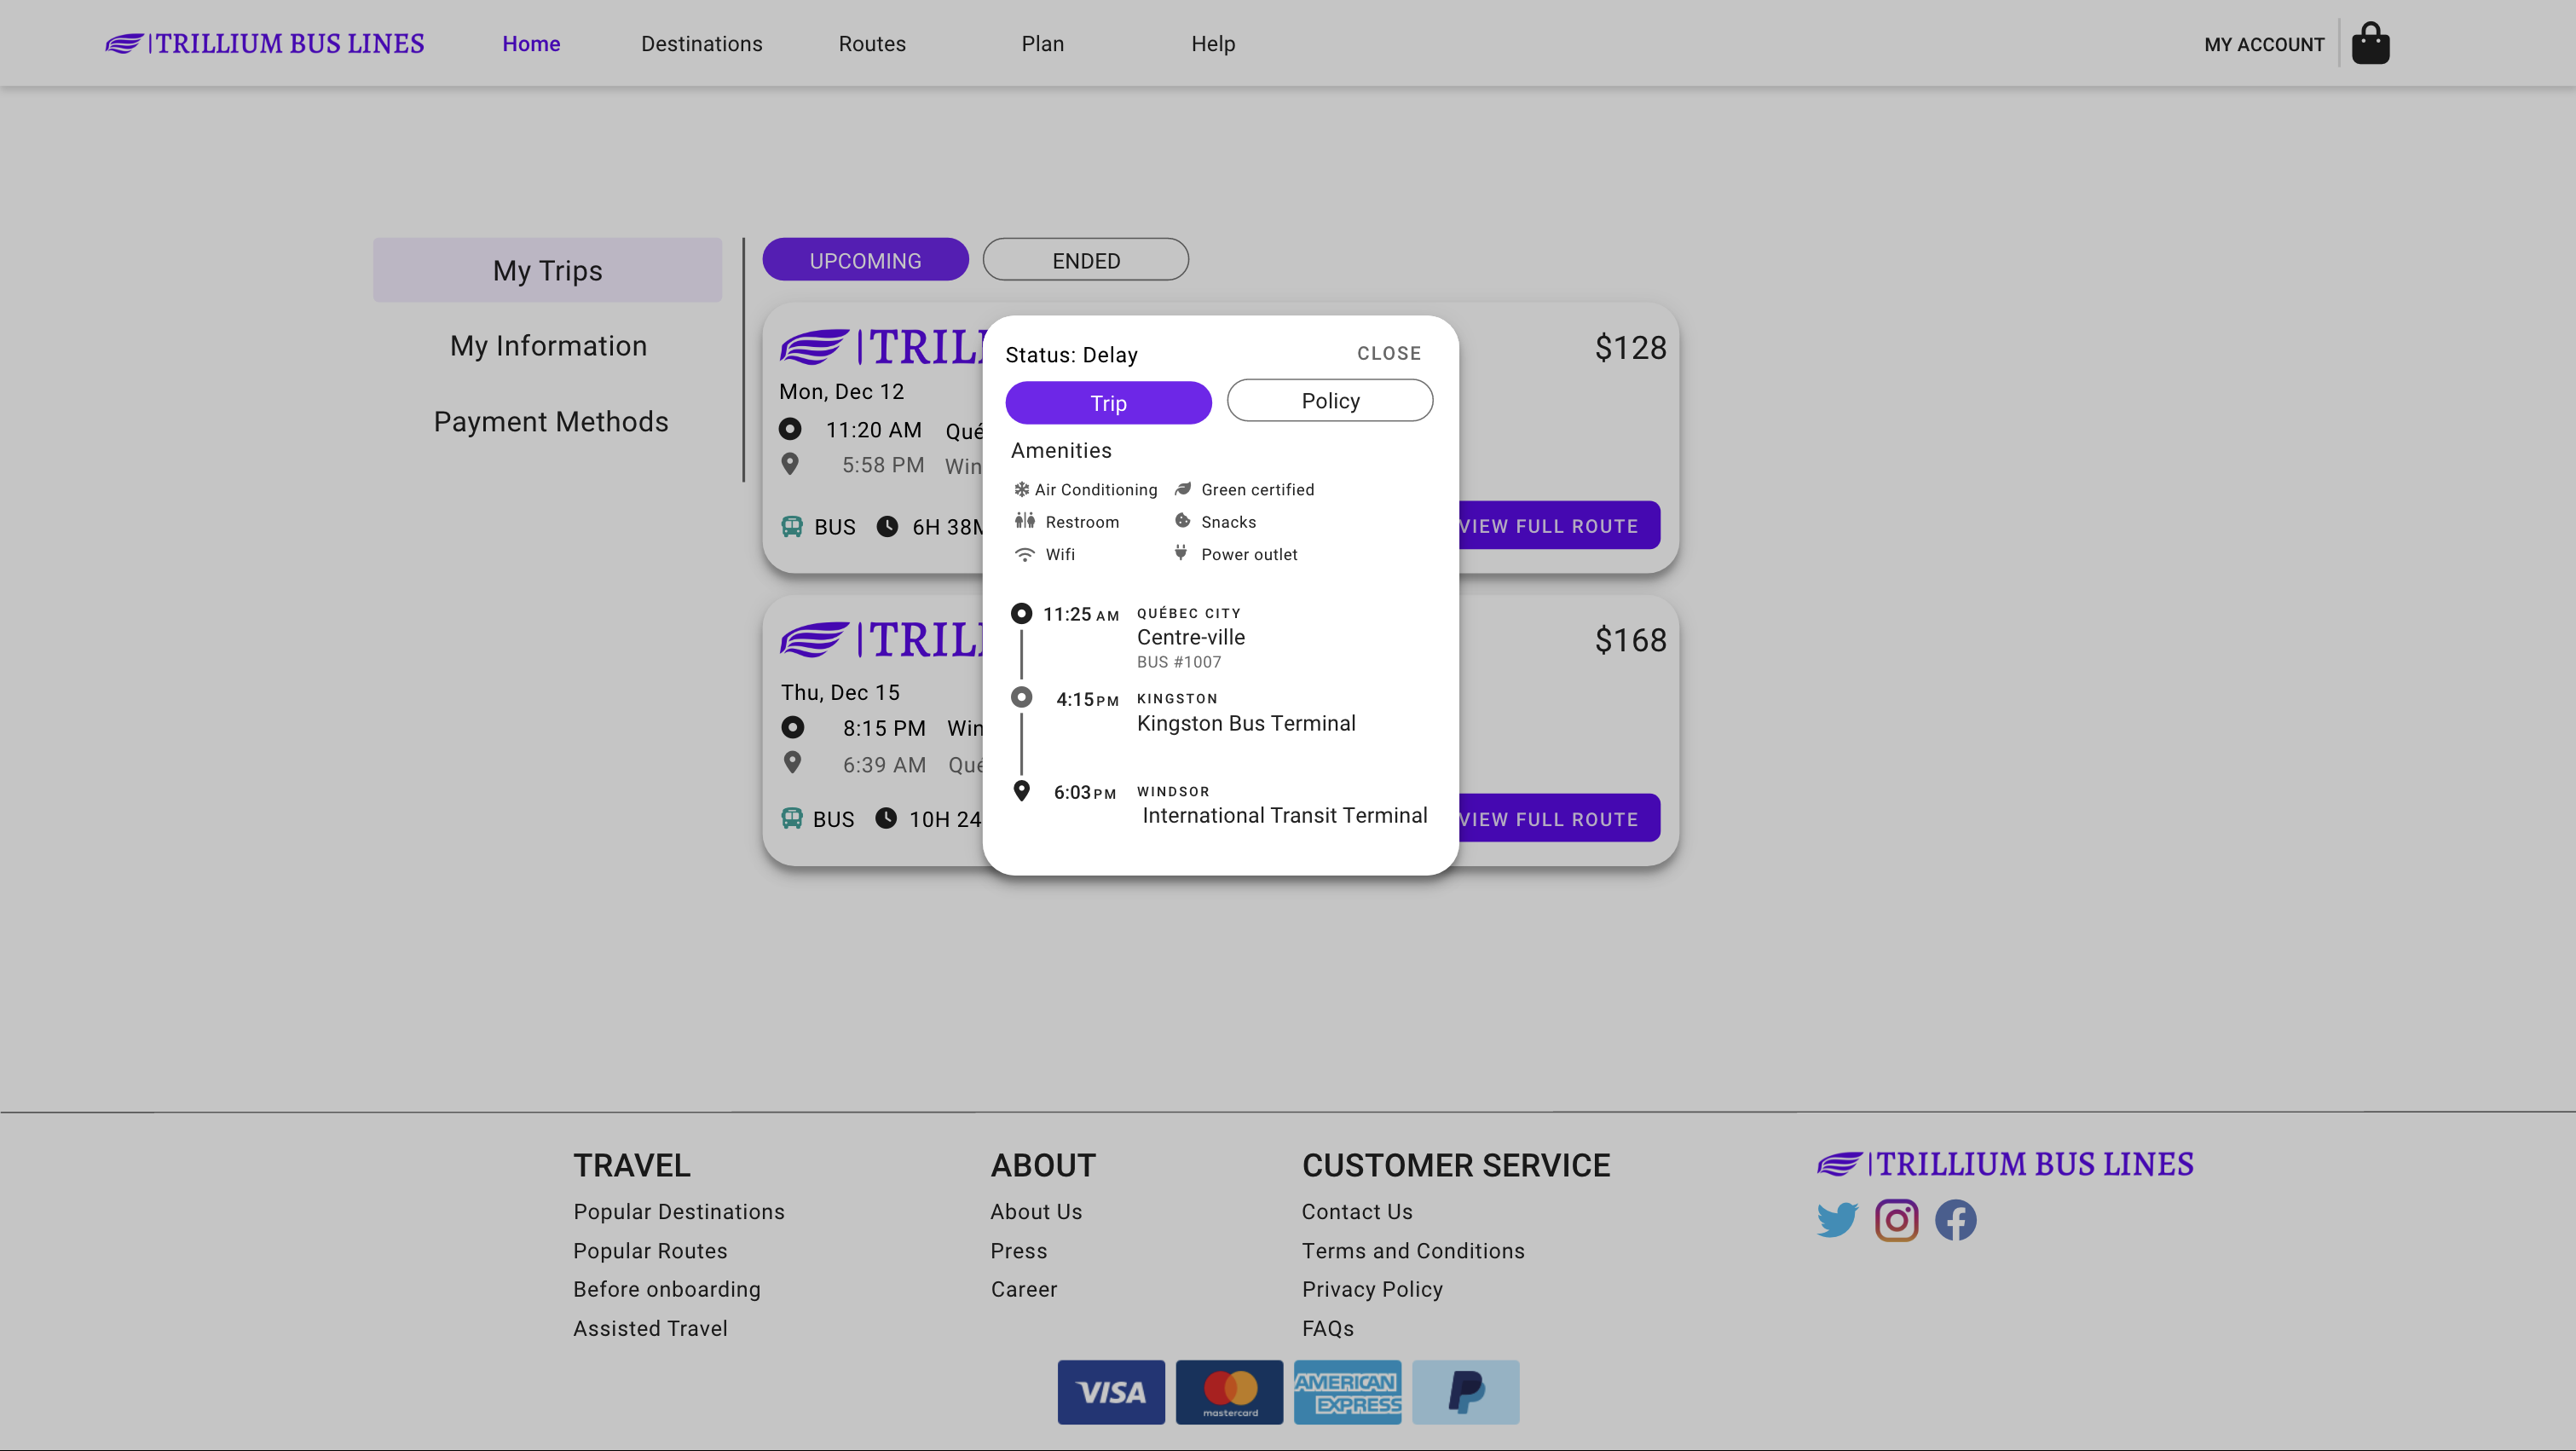Click the Mastercard payment icon
2576x1451 pixels.
click(x=1229, y=1392)
